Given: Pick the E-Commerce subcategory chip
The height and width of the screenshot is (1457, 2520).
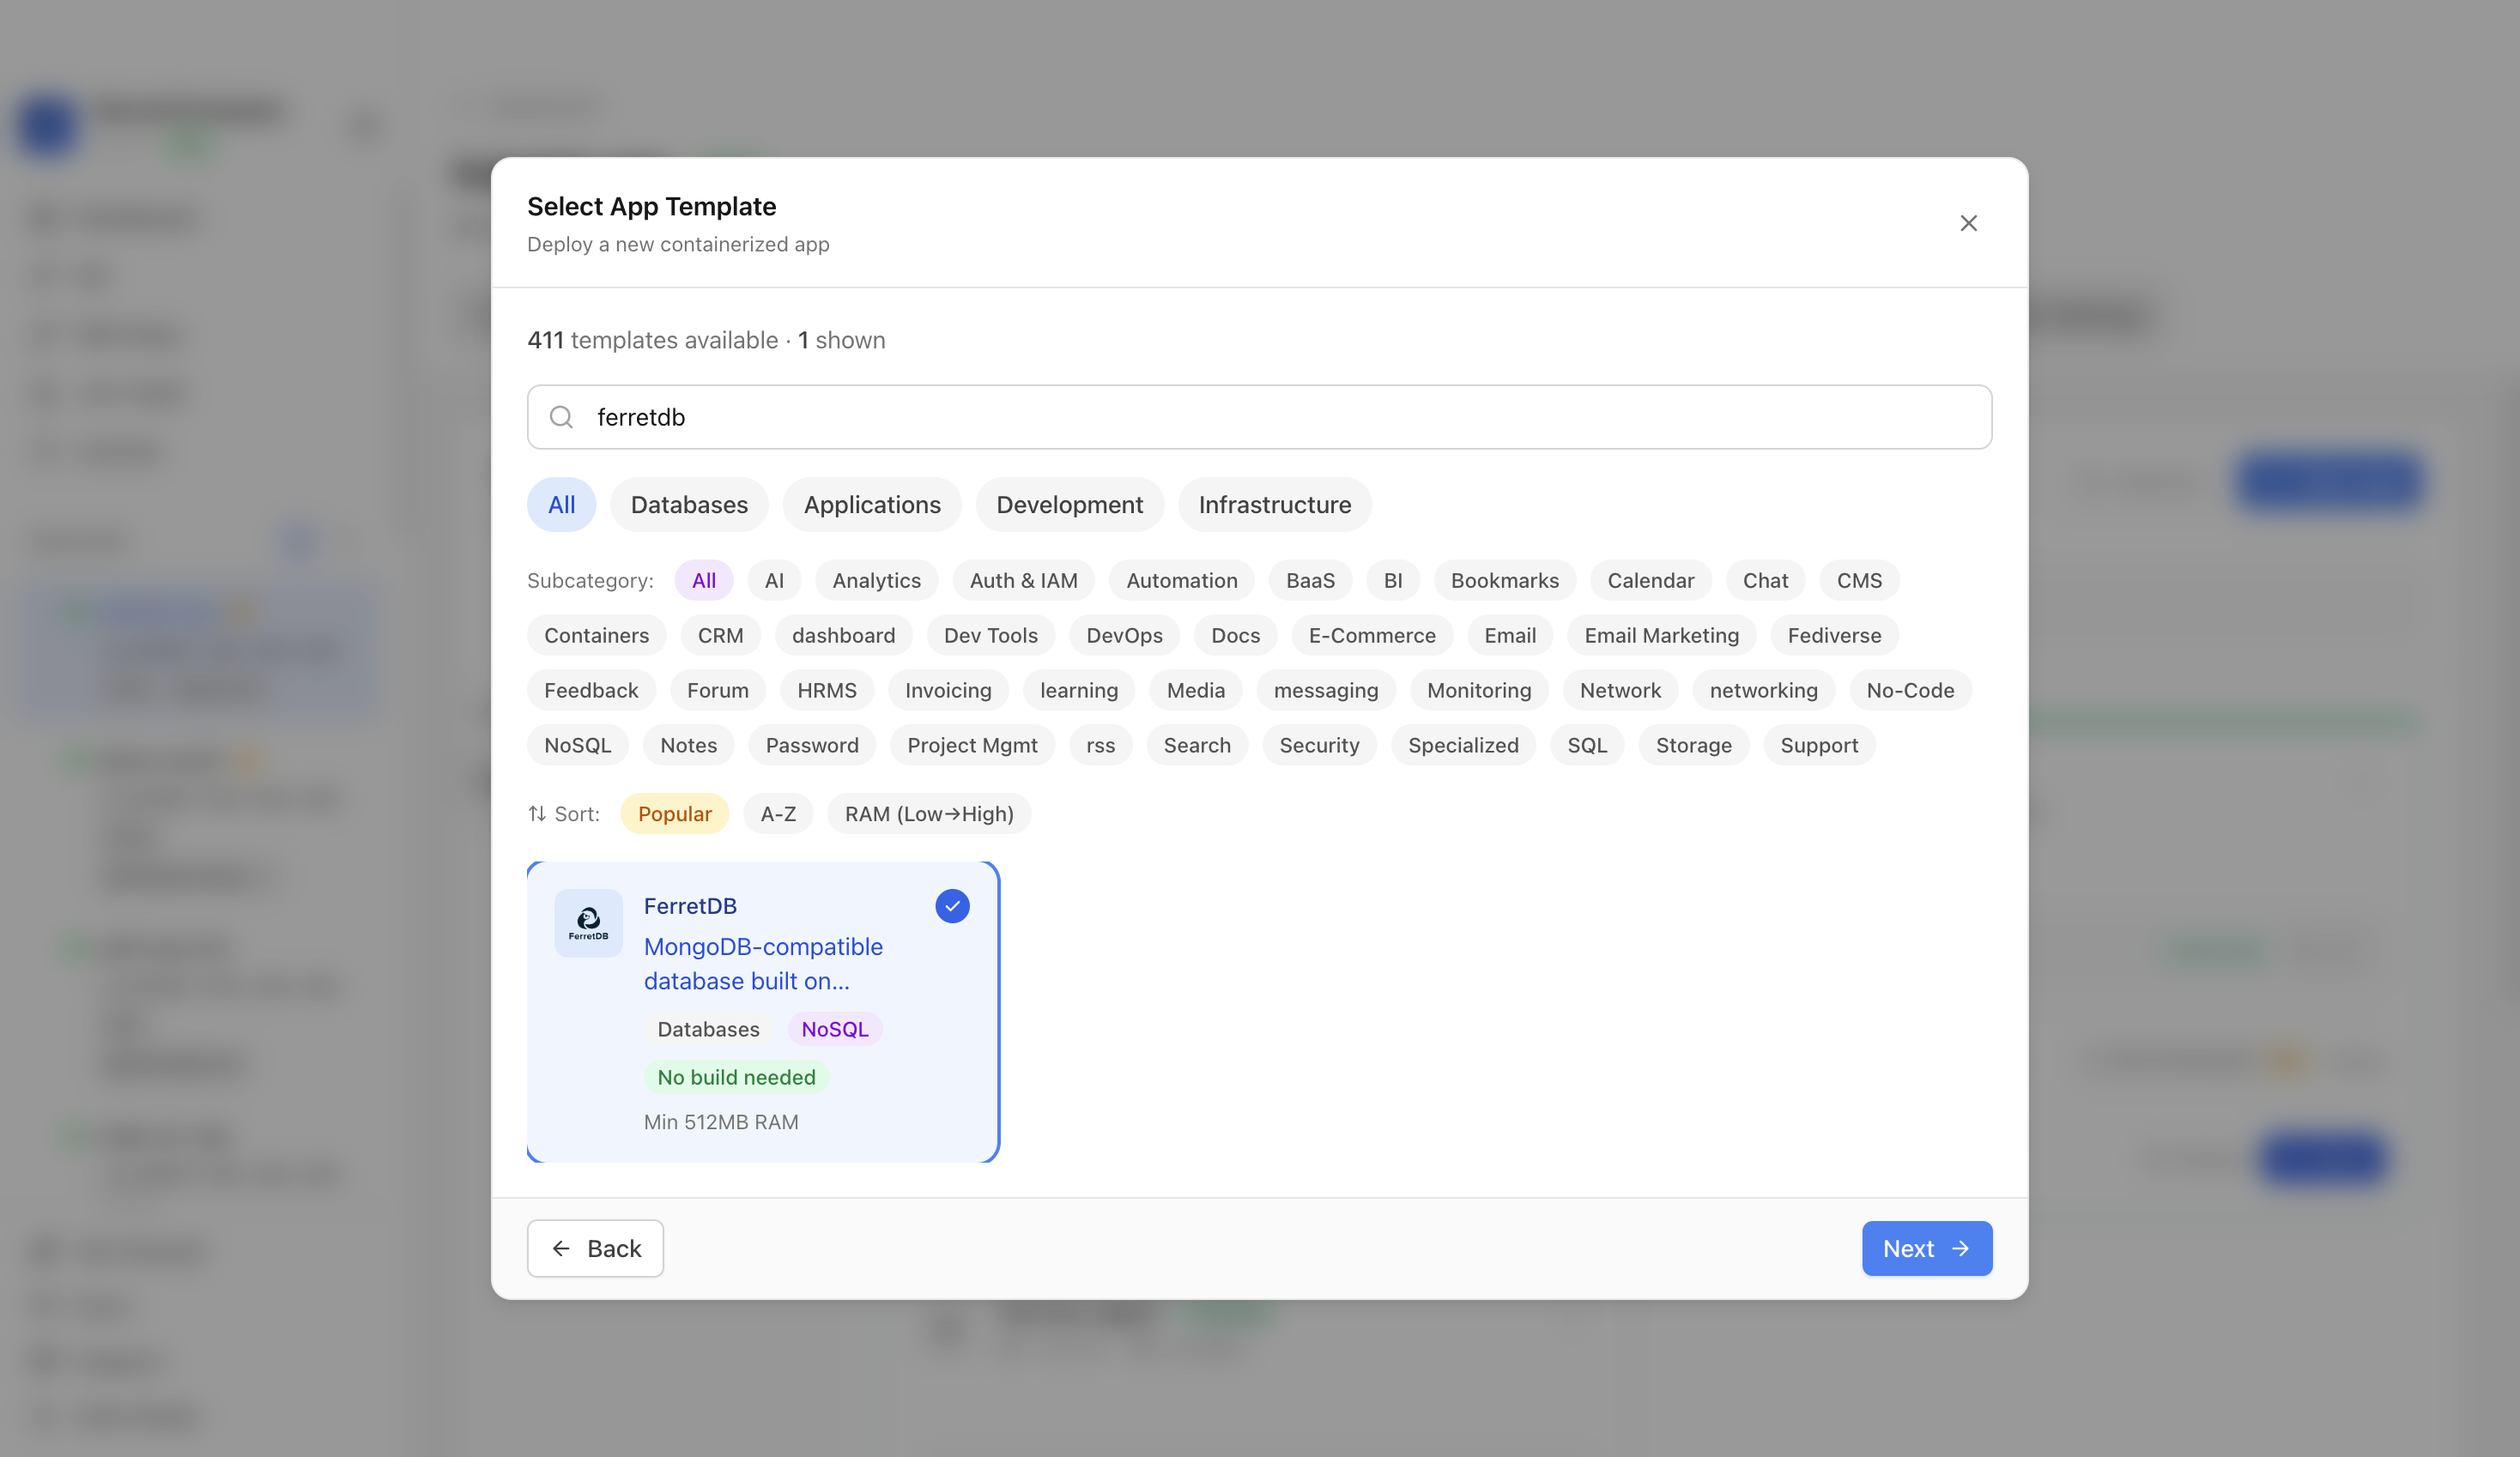Looking at the screenshot, I should [1372, 636].
